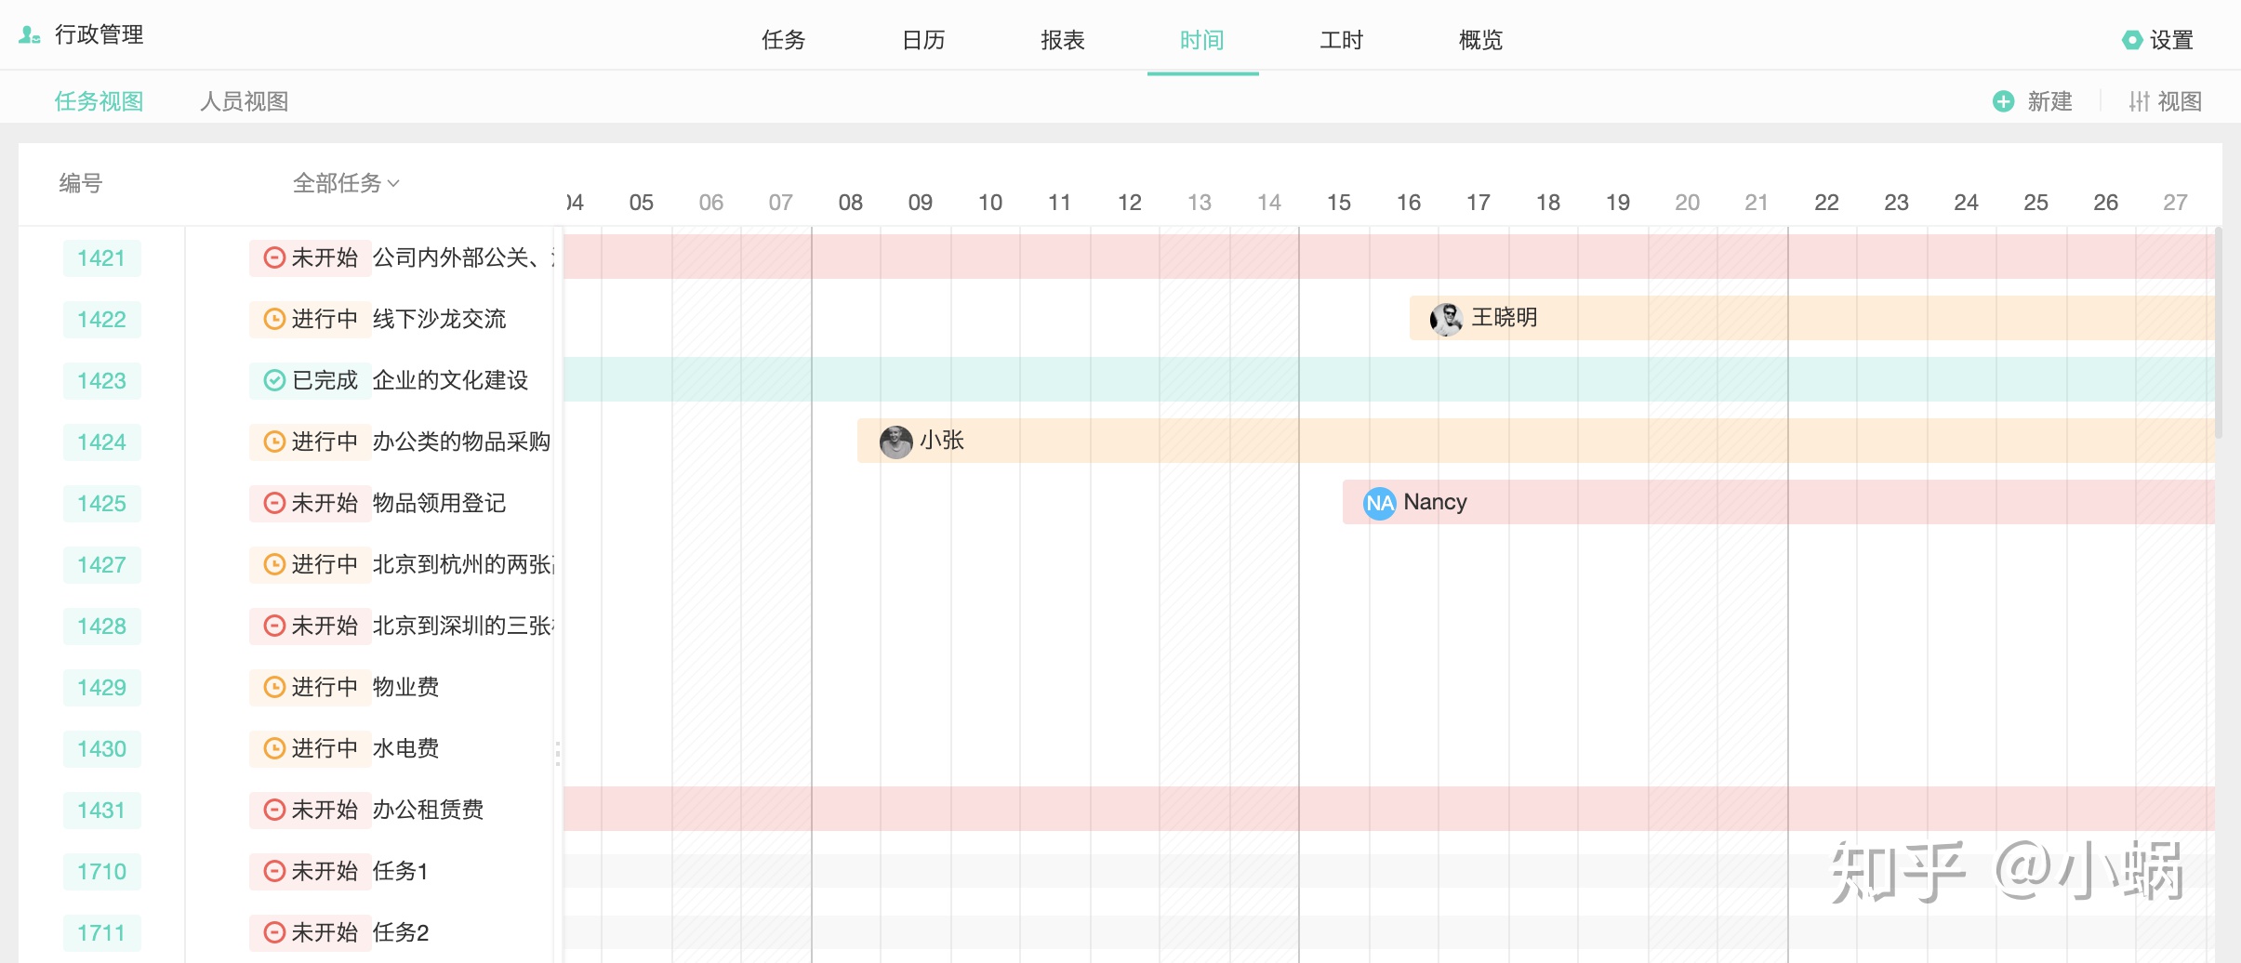
Task: Click the pink gantt bar for 办公租赁费
Action: pos(1389,809)
